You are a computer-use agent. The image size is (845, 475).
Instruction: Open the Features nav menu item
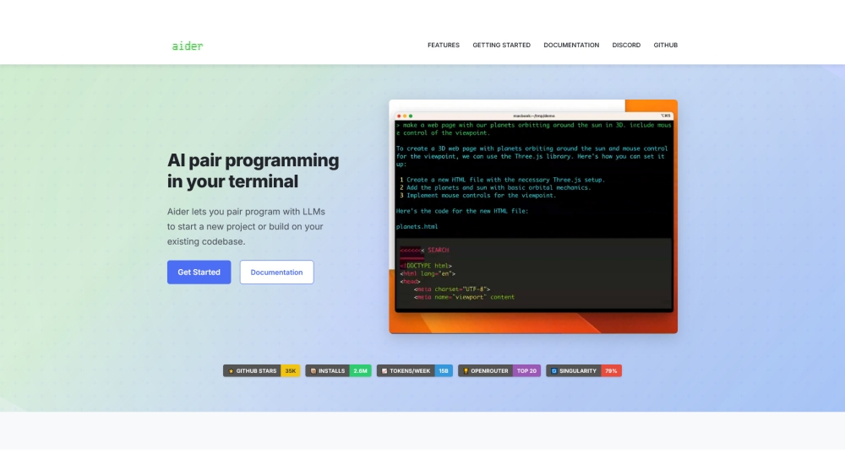click(443, 46)
